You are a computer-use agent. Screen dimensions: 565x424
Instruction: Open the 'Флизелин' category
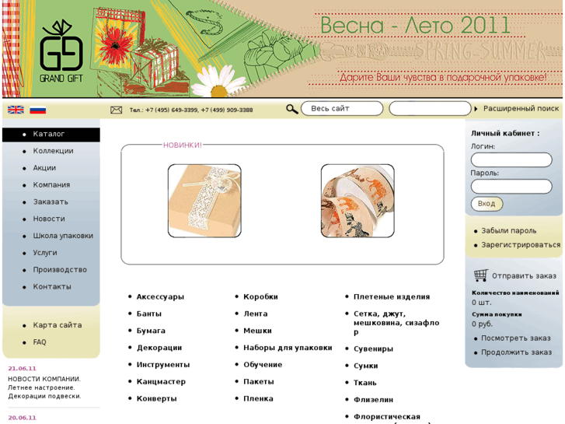(x=373, y=399)
